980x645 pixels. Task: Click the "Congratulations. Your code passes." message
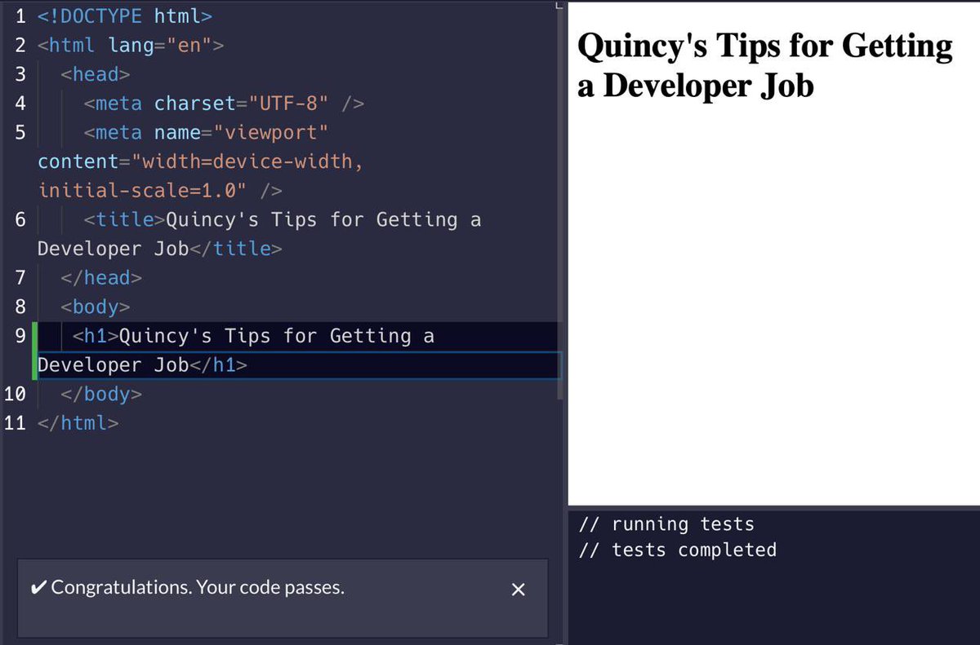pyautogui.click(x=198, y=588)
